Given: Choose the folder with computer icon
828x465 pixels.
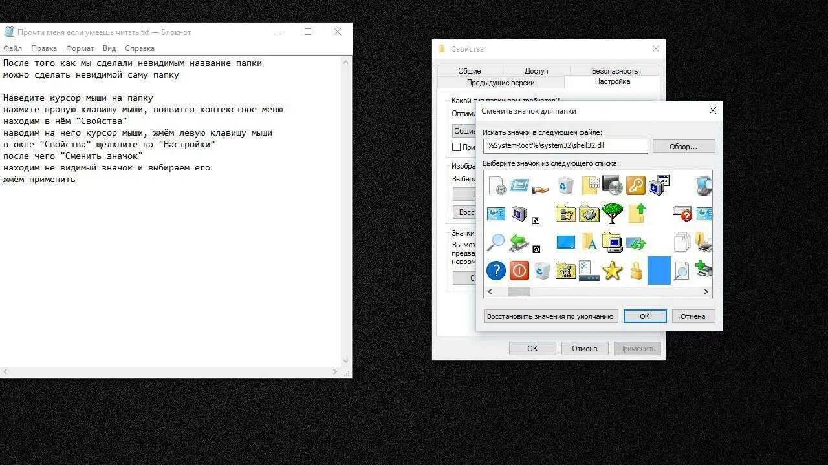Looking at the screenshot, I should click(612, 242).
